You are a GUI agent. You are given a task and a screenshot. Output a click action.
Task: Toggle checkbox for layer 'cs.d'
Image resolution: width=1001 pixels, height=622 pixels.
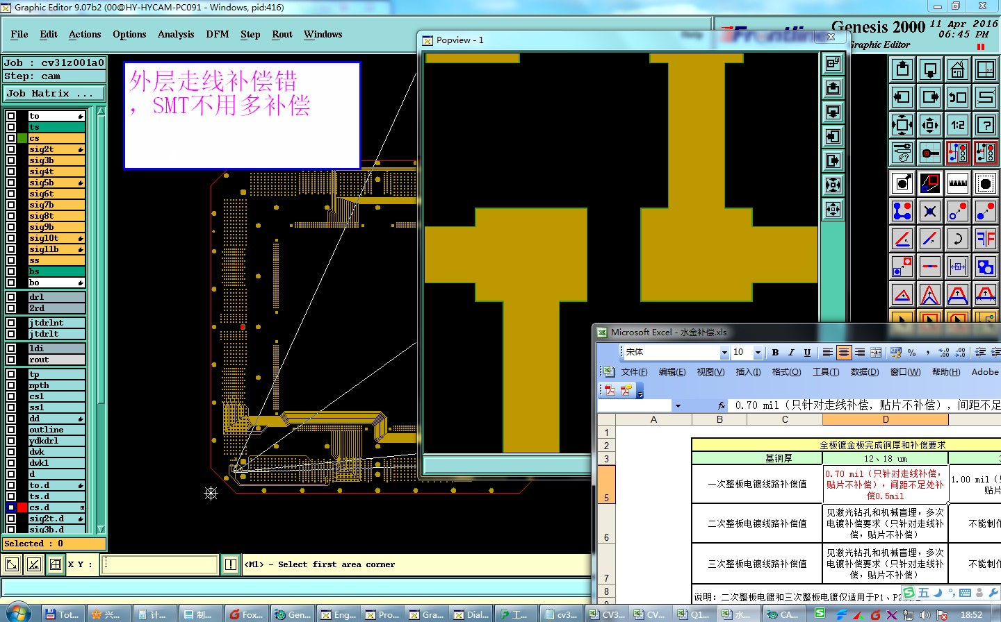(x=11, y=507)
